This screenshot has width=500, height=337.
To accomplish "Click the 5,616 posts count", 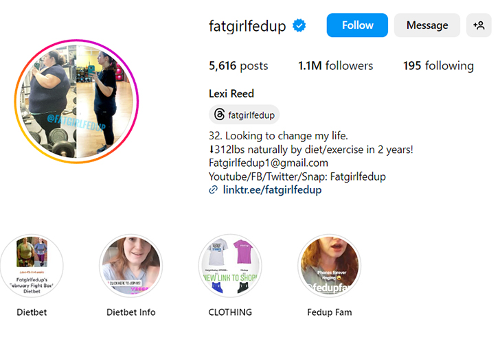I will tap(238, 66).
